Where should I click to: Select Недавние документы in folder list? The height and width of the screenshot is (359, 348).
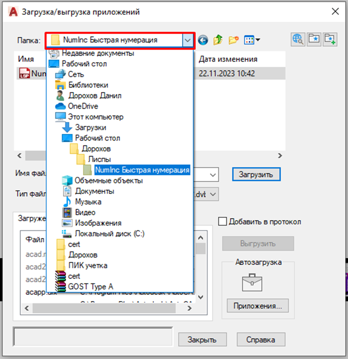[x=98, y=53]
